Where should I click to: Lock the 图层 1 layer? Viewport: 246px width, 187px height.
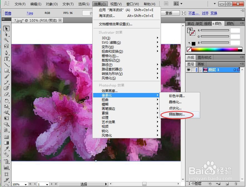click(193, 70)
